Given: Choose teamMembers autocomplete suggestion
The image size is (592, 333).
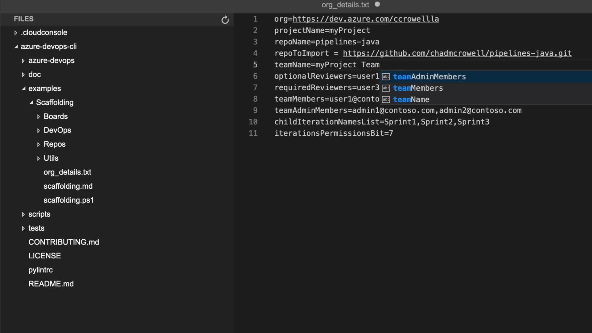Looking at the screenshot, I should [418, 88].
